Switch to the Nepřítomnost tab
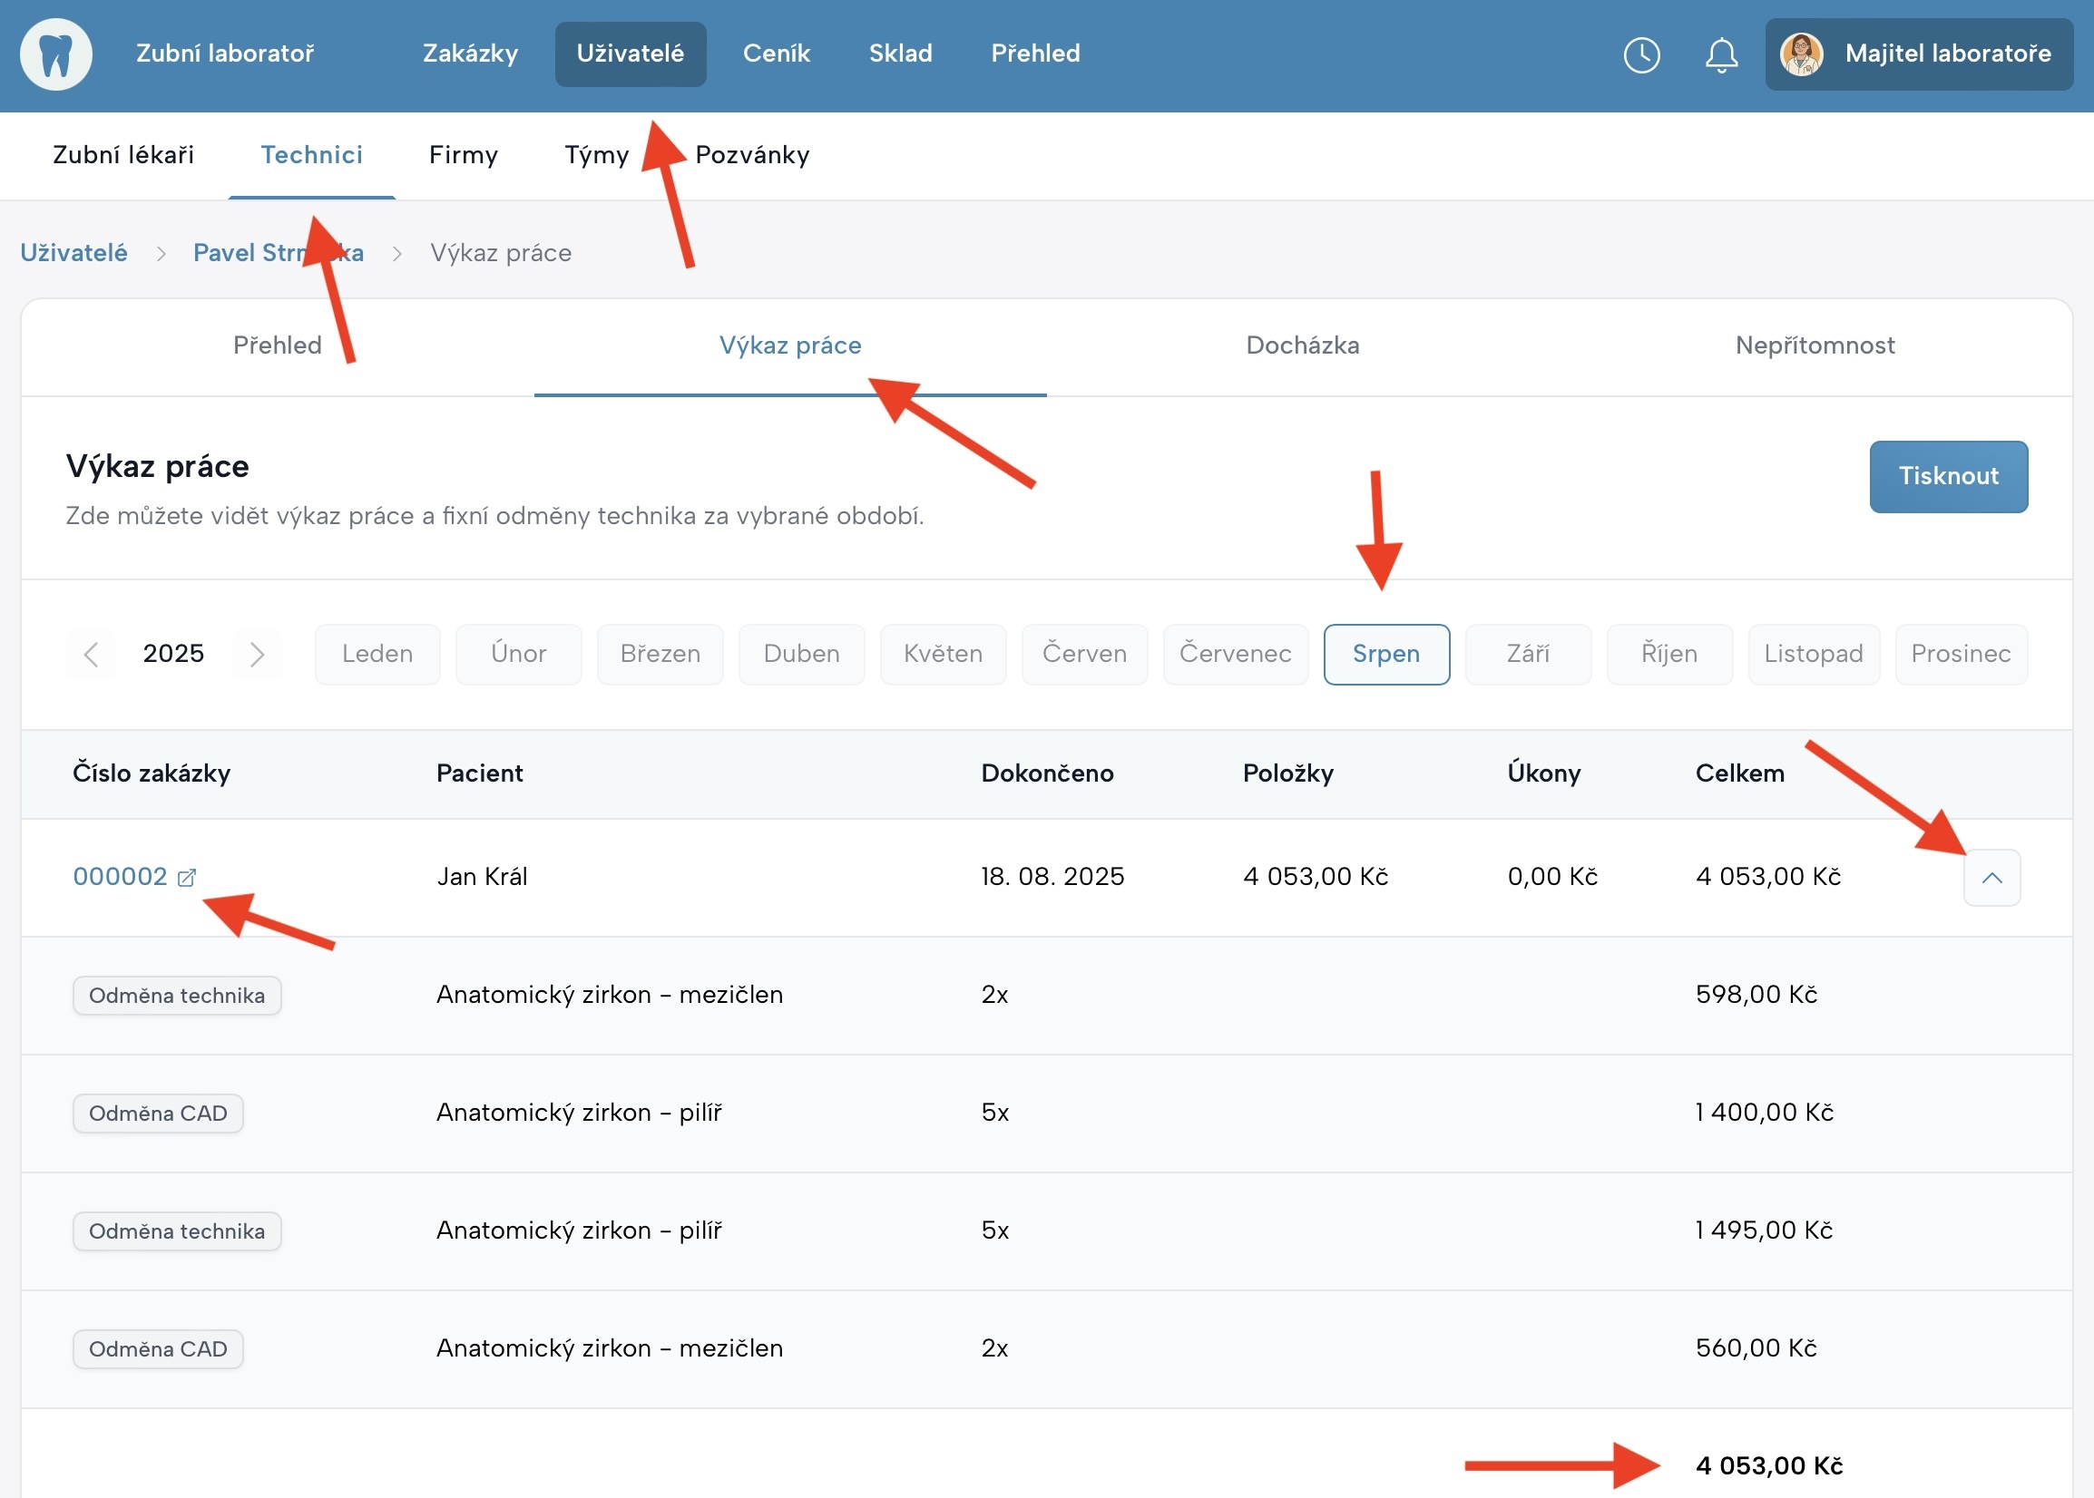 (1814, 345)
